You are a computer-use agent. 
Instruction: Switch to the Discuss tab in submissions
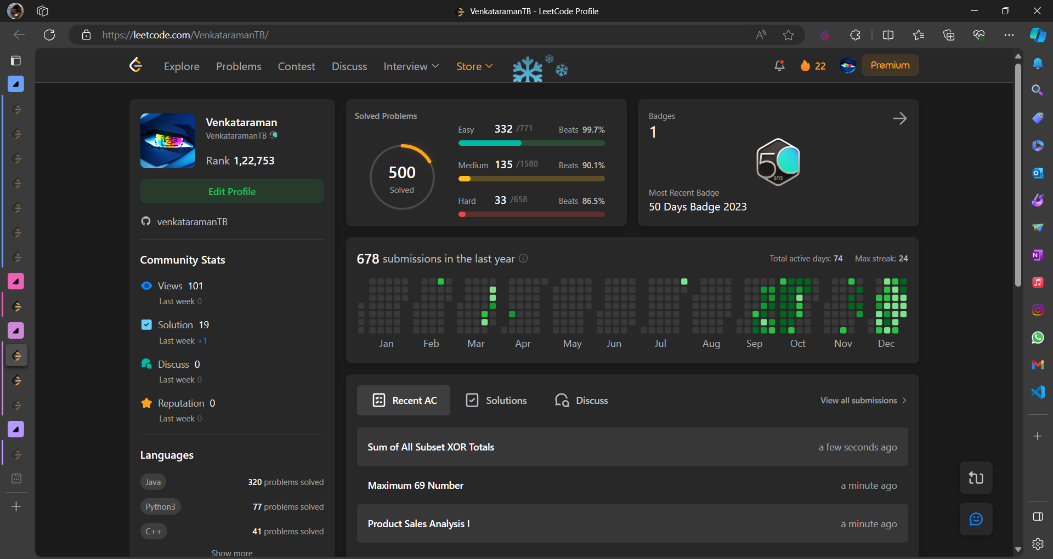coord(581,400)
